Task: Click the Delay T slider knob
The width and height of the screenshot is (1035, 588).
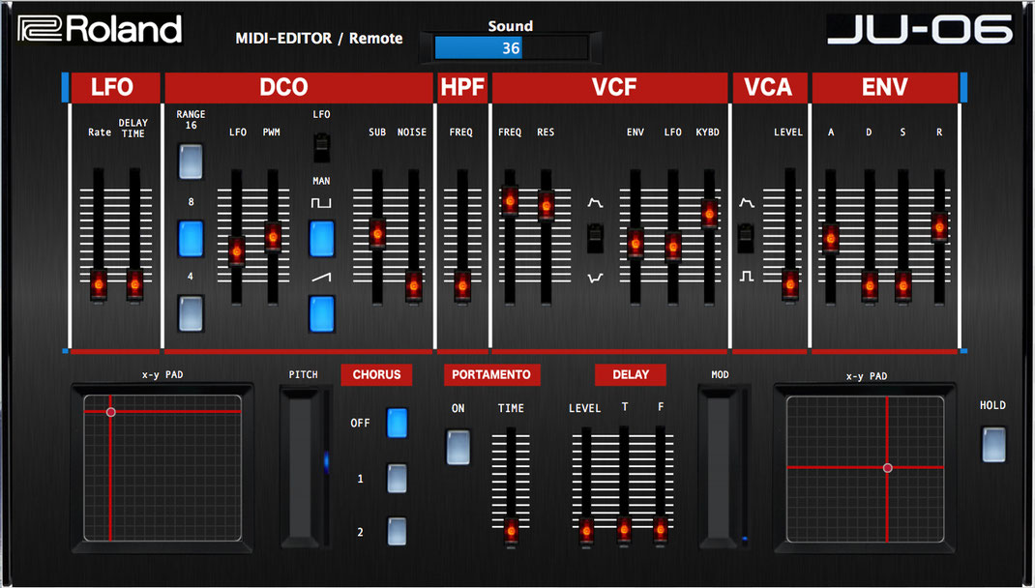Action: pyautogui.click(x=624, y=532)
